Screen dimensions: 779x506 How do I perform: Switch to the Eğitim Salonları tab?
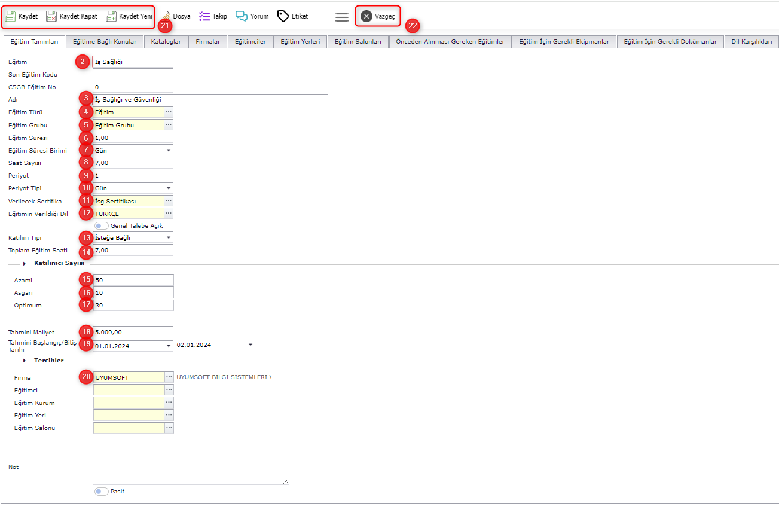[x=358, y=42]
